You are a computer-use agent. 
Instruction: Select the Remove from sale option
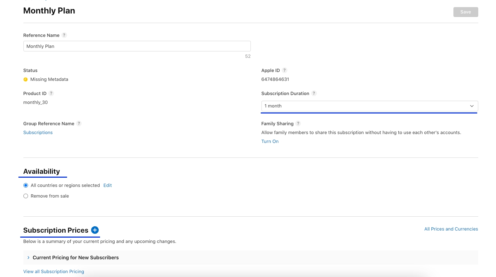[x=26, y=196]
